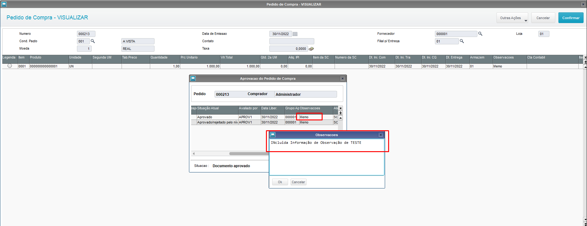
Task: Click the Contato input field
Action: point(291,41)
